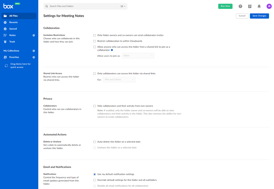Add a new collection with plus icon

[x=34, y=51]
